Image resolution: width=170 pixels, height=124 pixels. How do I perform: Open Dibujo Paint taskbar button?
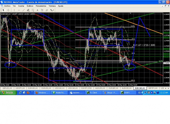(x=111, y=93)
